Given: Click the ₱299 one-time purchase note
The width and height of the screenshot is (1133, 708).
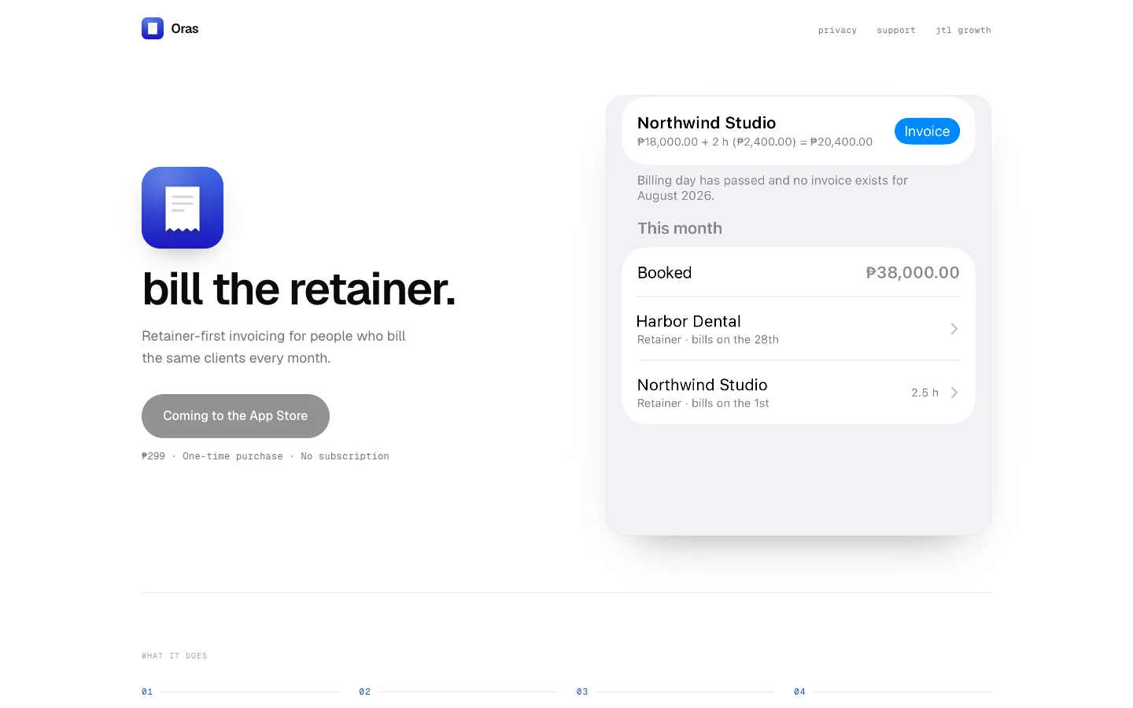Looking at the screenshot, I should 265,456.
